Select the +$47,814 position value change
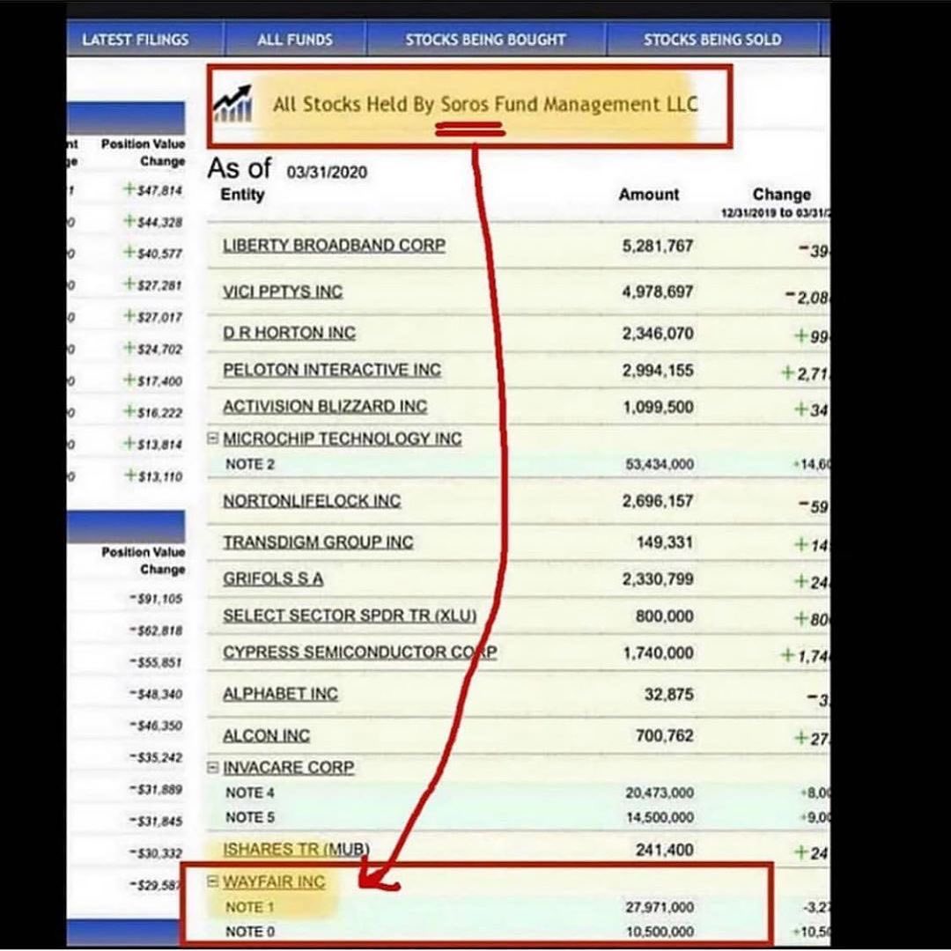Screen dimensions: 951x951 tap(153, 190)
